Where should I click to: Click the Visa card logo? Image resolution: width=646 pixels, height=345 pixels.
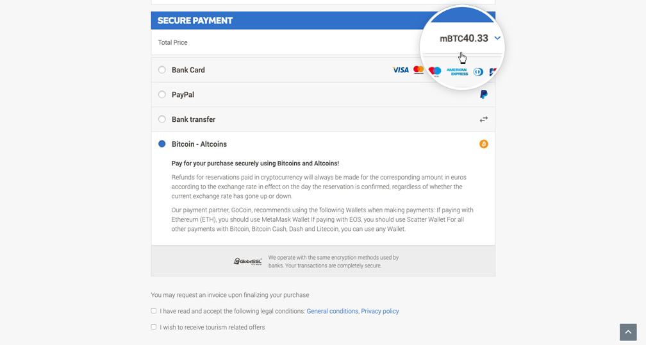pos(401,70)
